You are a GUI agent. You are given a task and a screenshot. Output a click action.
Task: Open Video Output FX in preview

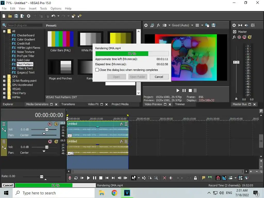tap(158, 25)
